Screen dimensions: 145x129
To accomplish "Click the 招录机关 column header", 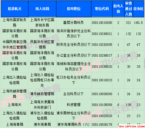I will point(15,9).
